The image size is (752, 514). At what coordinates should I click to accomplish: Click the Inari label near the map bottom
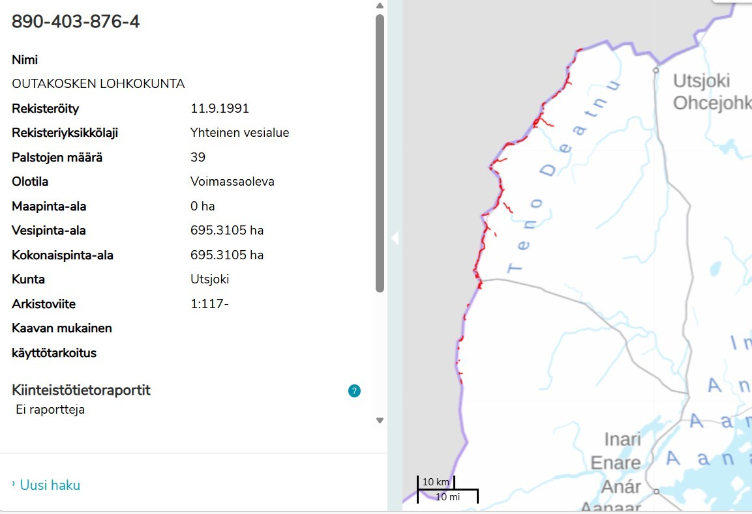click(622, 440)
